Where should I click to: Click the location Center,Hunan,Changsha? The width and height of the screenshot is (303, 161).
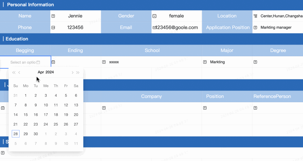click(x=282, y=16)
